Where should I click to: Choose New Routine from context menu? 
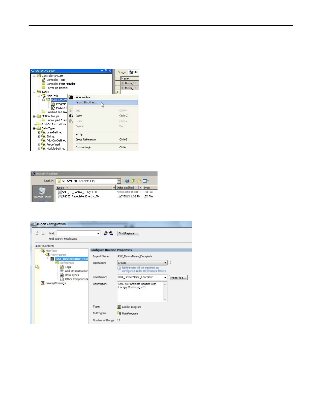click(103, 97)
